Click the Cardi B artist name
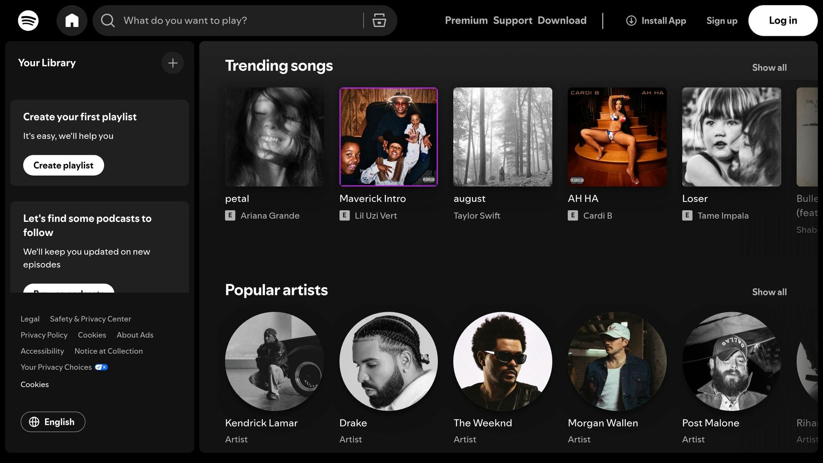 coord(598,215)
